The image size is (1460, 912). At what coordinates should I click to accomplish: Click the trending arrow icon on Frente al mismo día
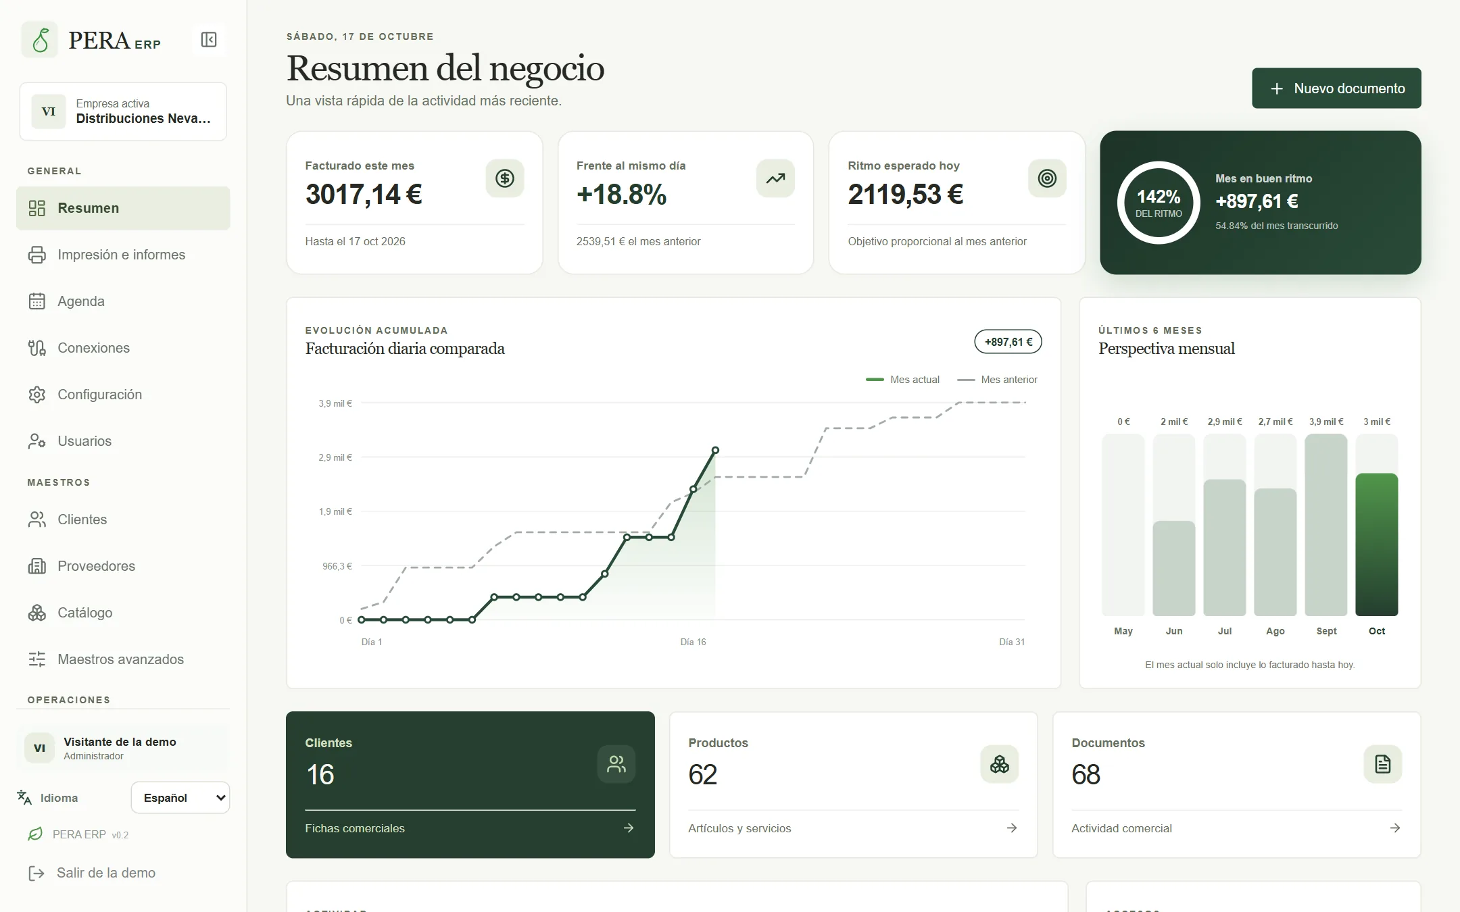pos(775,178)
